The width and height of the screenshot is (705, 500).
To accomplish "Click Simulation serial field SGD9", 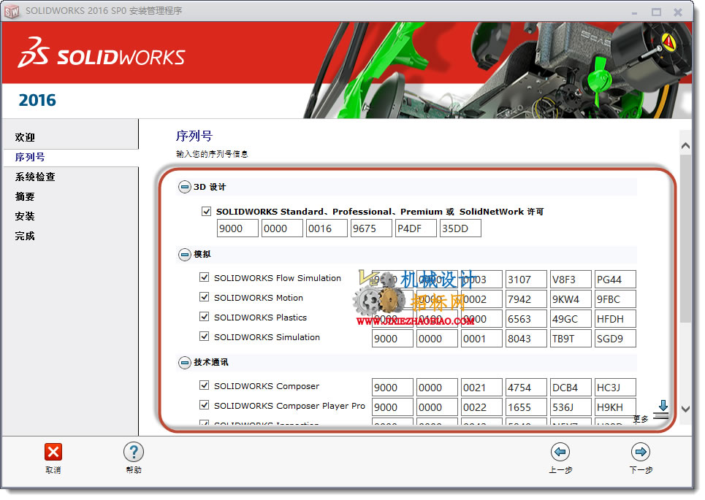I will [615, 339].
